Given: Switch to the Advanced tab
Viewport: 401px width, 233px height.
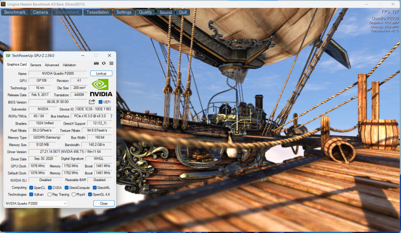Looking at the screenshot, I should [52, 65].
